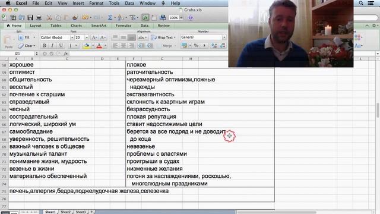The width and height of the screenshot is (380, 214).
Task: Toggle align bottom vertical alignment
Action: (131, 37)
